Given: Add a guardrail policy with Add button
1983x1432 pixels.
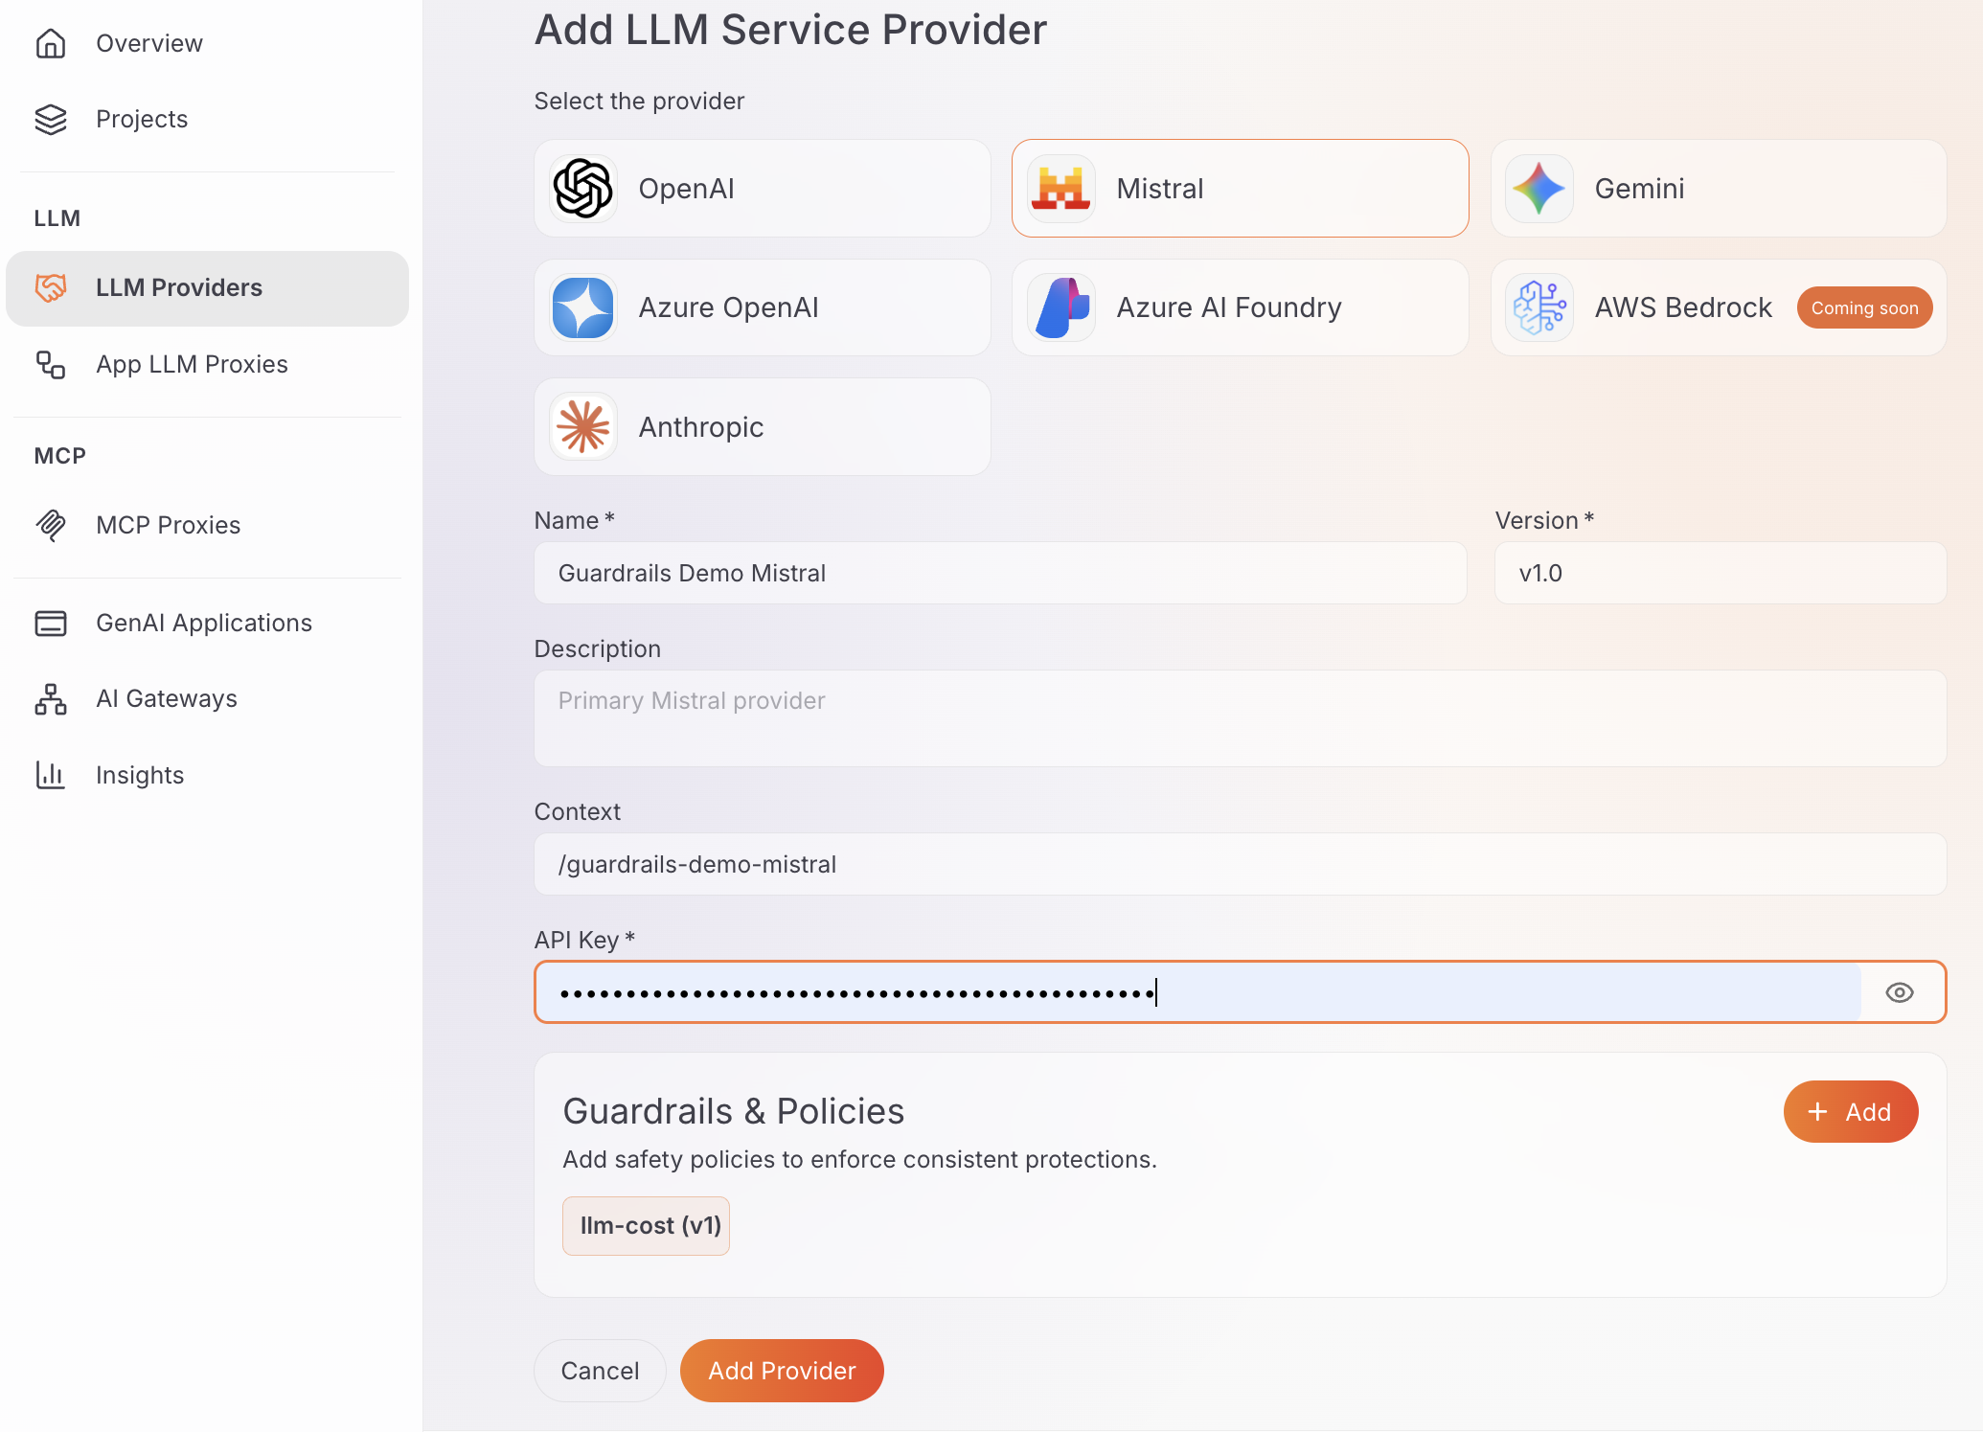Looking at the screenshot, I should (x=1851, y=1112).
